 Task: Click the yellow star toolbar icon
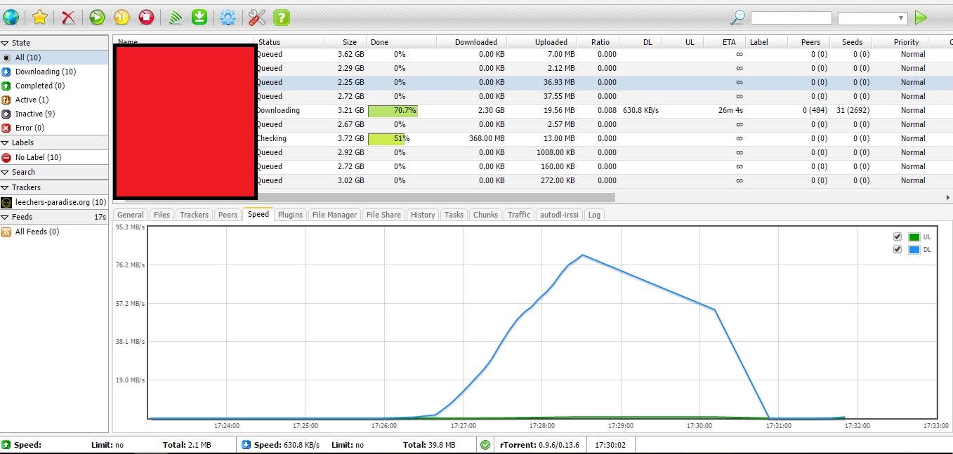click(x=40, y=18)
